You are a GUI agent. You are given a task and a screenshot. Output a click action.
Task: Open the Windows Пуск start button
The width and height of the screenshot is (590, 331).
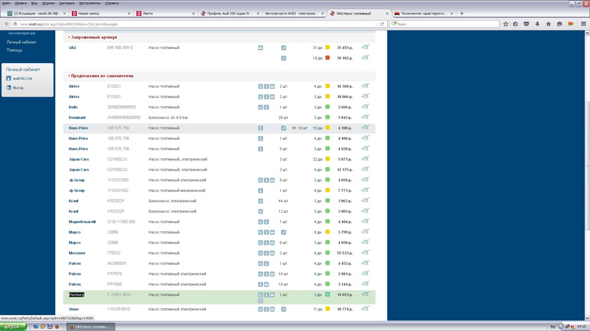(x=13, y=327)
